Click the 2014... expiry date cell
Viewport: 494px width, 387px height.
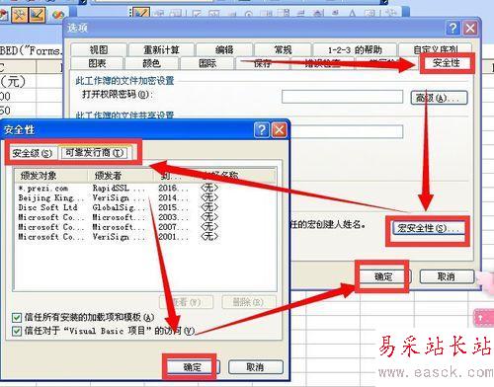[x=173, y=197]
